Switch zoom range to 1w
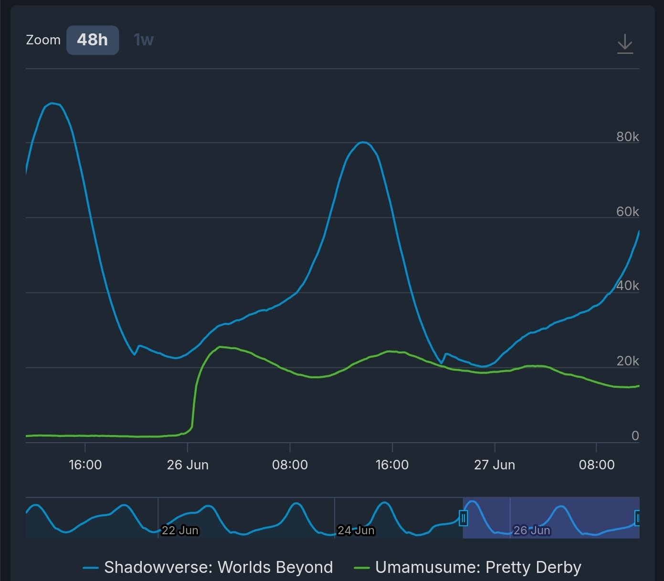This screenshot has height=581, width=664. (x=143, y=40)
